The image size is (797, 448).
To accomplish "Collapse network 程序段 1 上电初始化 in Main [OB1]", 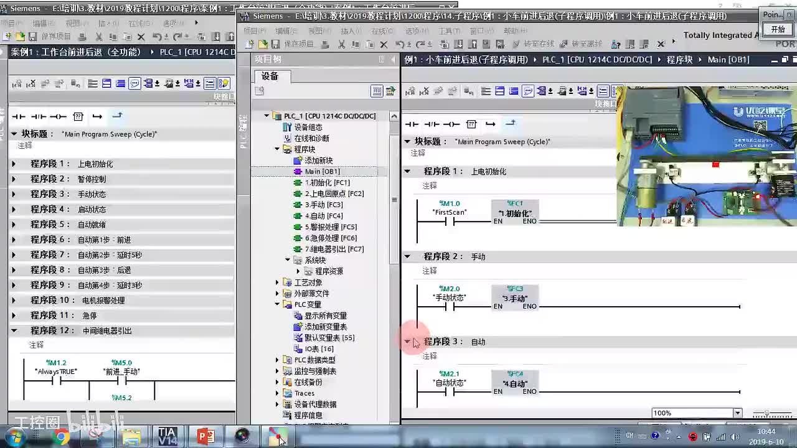I will 408,171.
